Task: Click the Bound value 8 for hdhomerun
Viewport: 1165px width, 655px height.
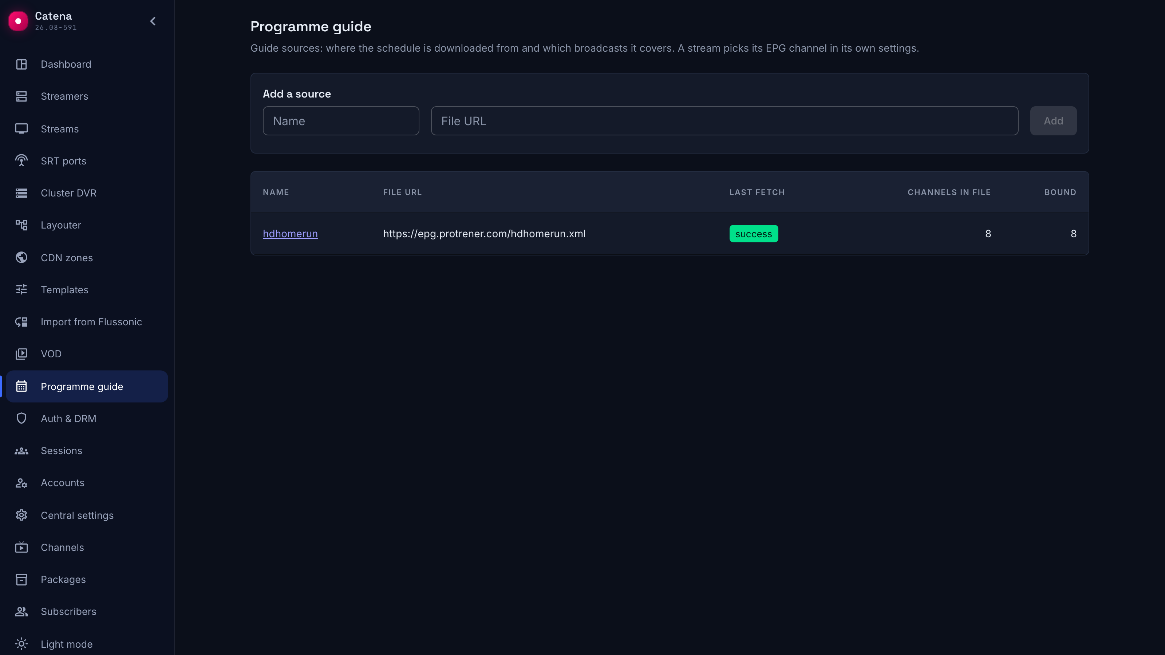Action: (x=1073, y=234)
